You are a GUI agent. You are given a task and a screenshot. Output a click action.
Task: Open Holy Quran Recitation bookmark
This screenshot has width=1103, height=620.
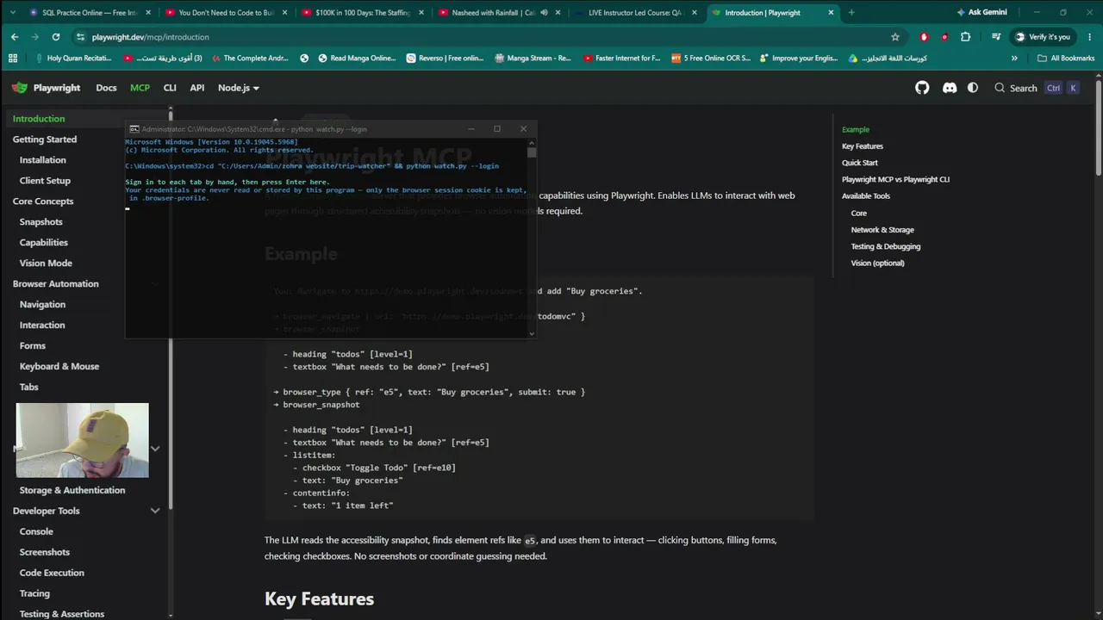coord(73,59)
